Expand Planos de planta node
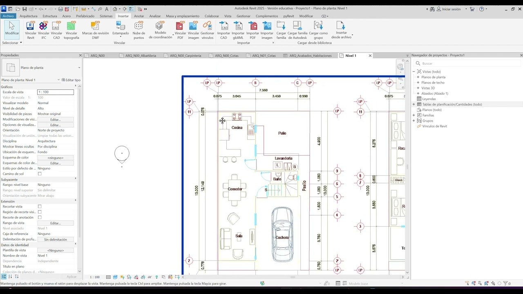 coord(418,77)
